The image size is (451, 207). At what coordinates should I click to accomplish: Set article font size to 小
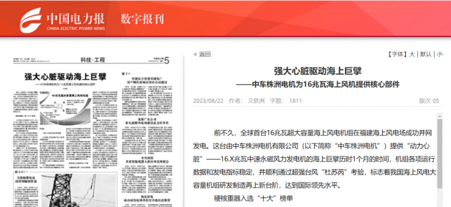[x=440, y=54]
